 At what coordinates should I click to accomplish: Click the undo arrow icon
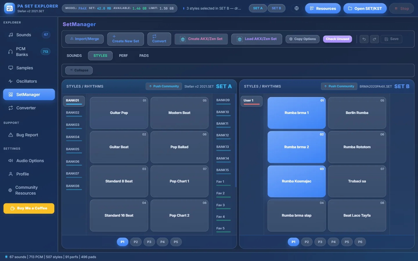pyautogui.click(x=364, y=39)
